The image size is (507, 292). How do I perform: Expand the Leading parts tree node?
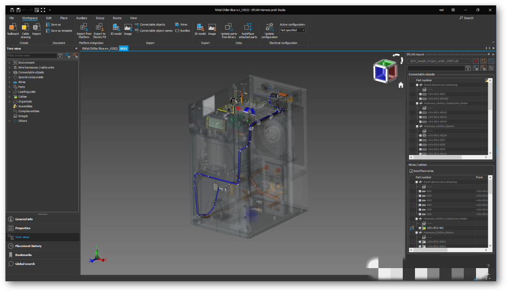click(x=9, y=92)
